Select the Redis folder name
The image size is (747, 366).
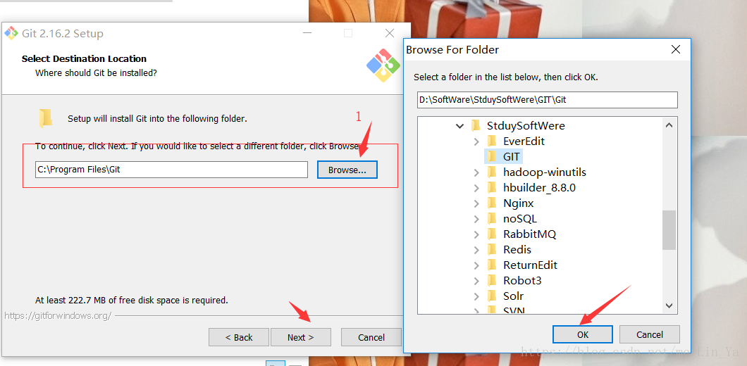[x=517, y=250]
